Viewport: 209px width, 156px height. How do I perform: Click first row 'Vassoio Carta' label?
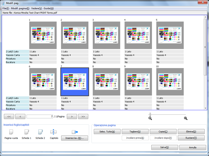click(x=17, y=55)
